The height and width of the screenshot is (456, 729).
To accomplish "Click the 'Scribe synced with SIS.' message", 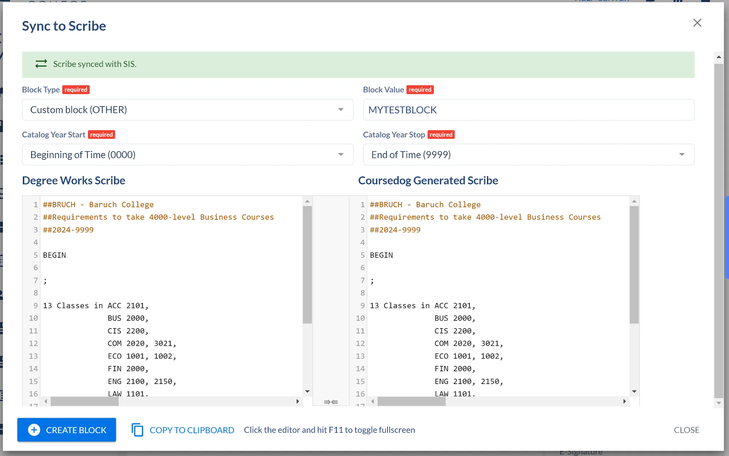I will 95,64.
